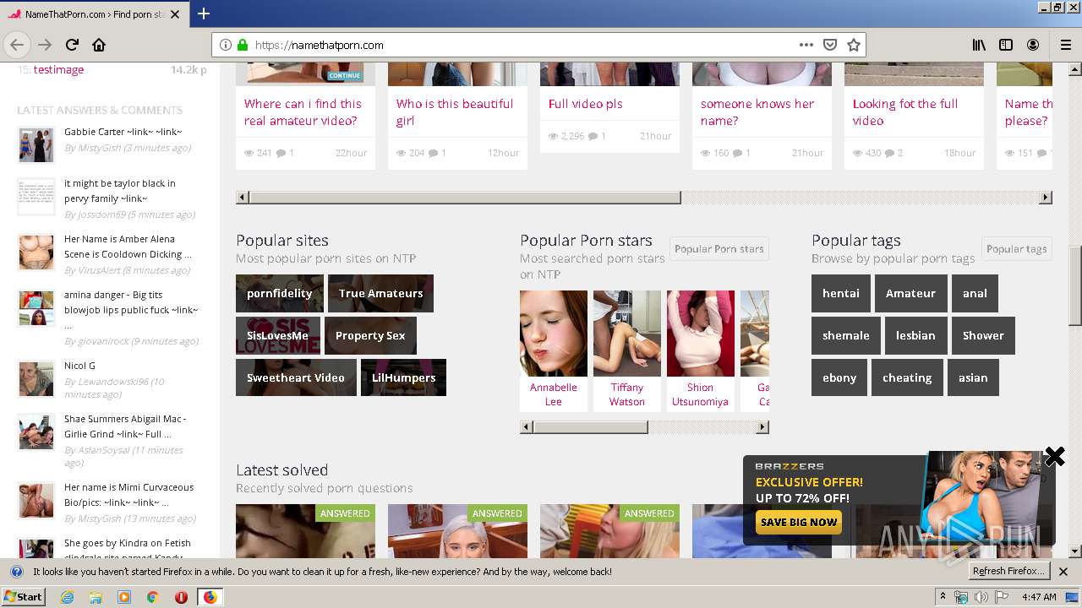1082x608 pixels.
Task: Close the Brazzers ad with X
Action: click(x=1054, y=457)
